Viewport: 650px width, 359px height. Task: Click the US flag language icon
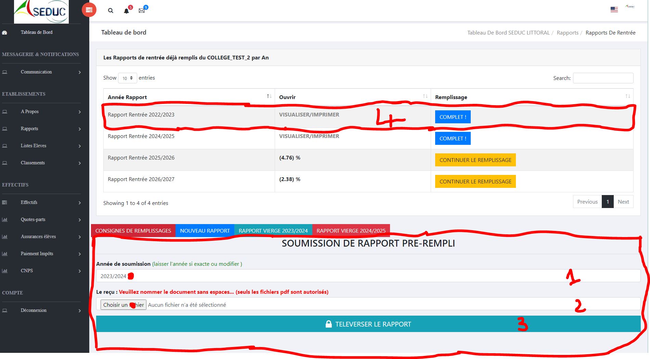(614, 10)
